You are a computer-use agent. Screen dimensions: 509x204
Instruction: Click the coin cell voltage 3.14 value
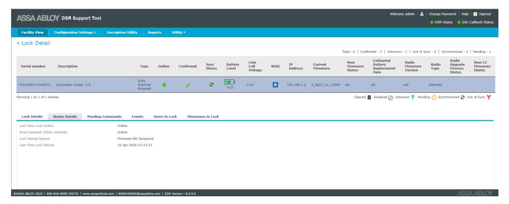coord(250,85)
